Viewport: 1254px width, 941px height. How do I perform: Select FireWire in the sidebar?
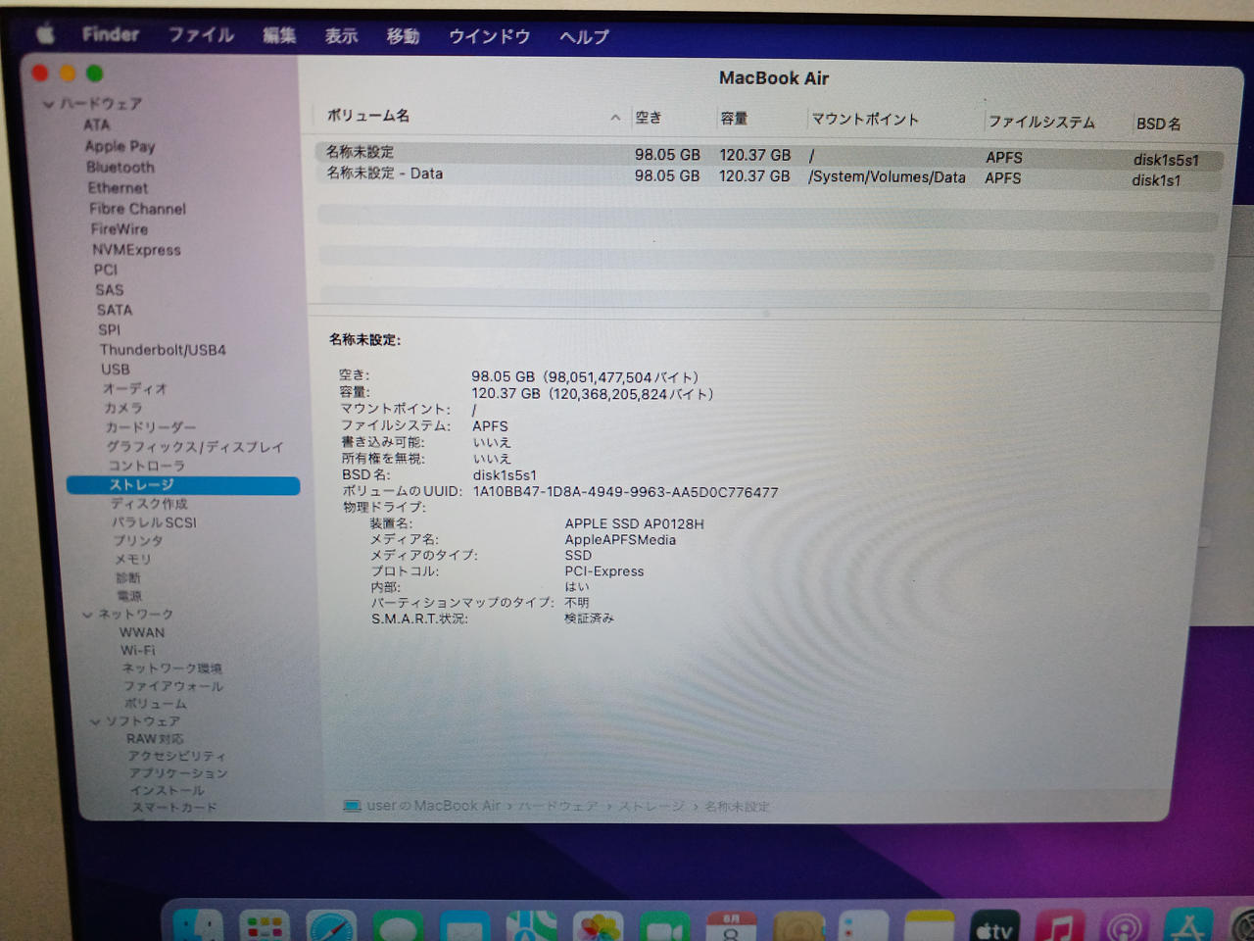pos(120,228)
